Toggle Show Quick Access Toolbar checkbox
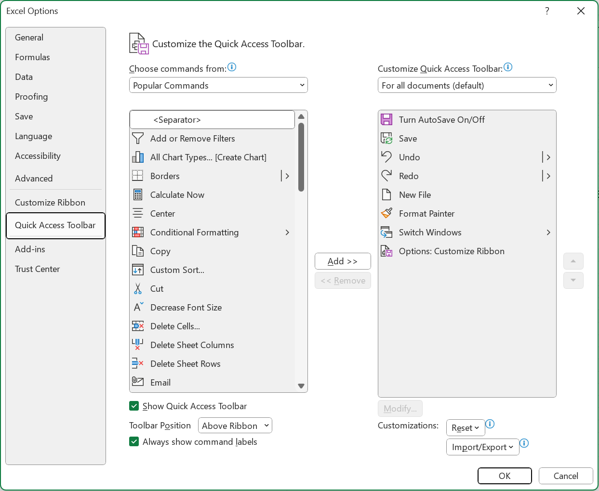The width and height of the screenshot is (599, 491). (134, 406)
